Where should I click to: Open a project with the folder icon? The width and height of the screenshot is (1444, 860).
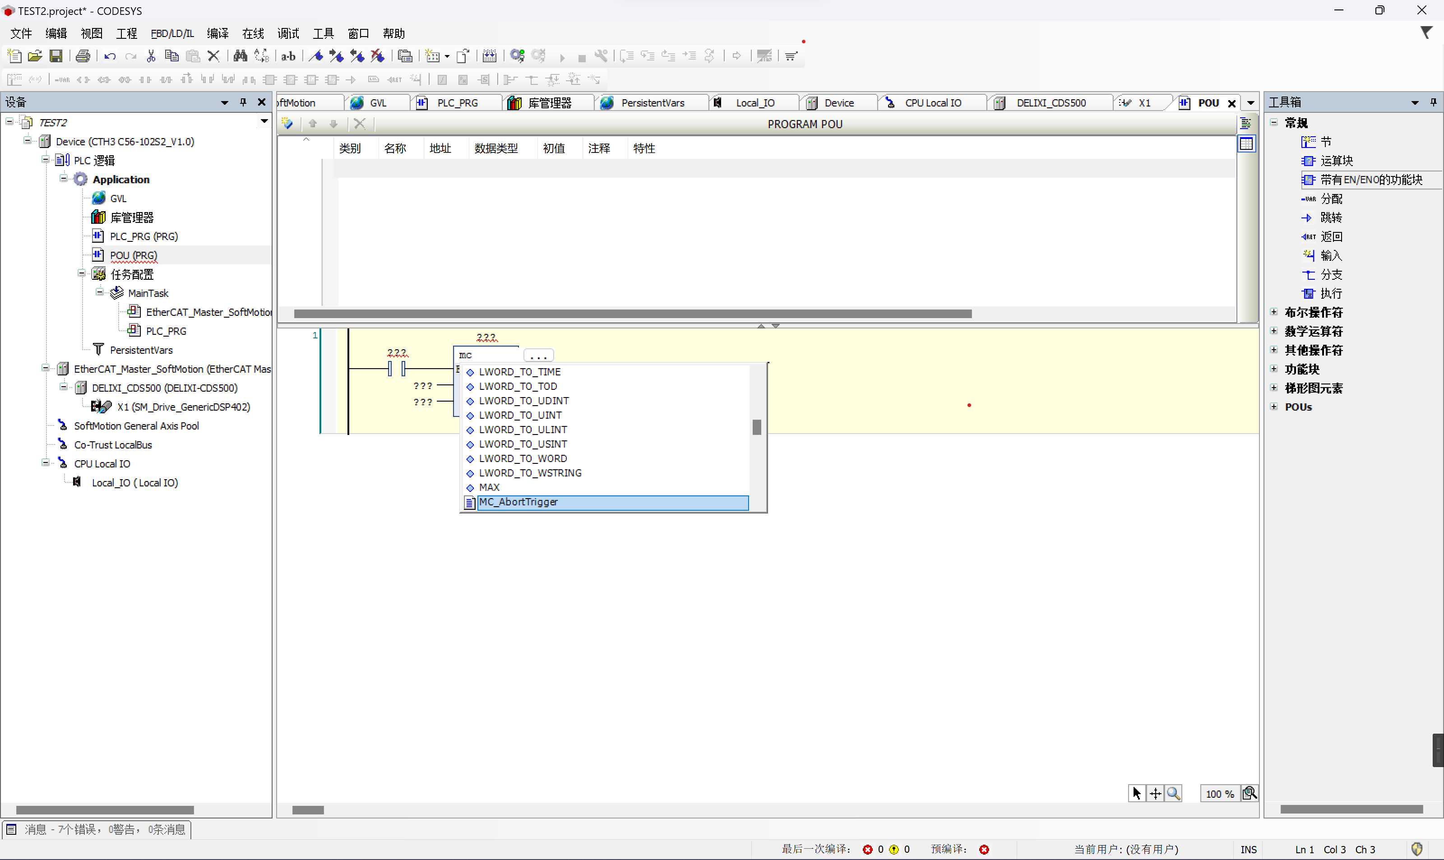click(35, 56)
